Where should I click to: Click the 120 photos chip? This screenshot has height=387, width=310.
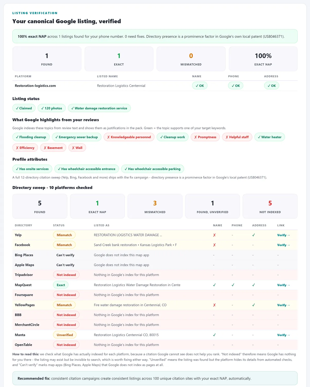click(52, 108)
